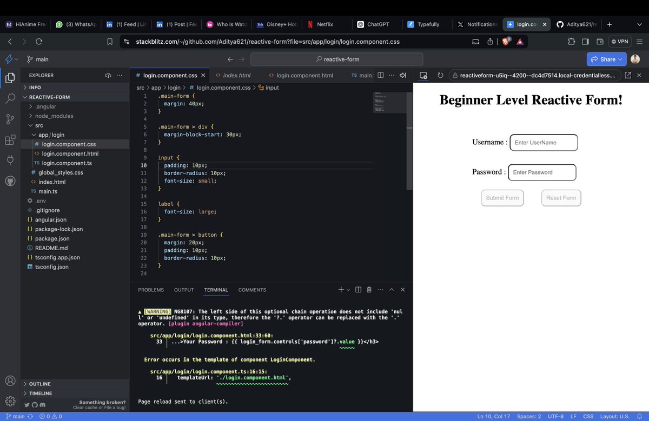Collapse the src folder
Screen dimensions: 649x421
[x=75, y=125]
